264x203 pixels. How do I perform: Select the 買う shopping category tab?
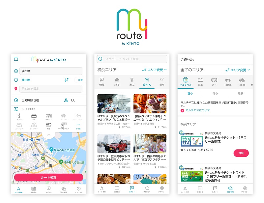pyautogui.click(x=162, y=82)
